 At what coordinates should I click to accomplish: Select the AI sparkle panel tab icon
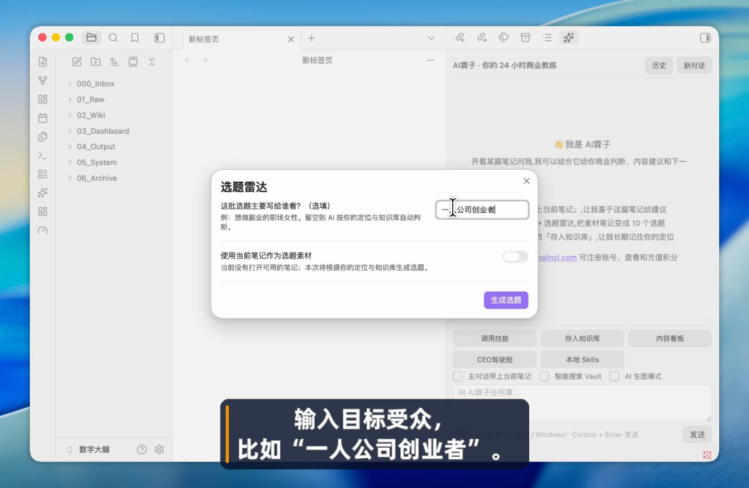click(x=569, y=37)
